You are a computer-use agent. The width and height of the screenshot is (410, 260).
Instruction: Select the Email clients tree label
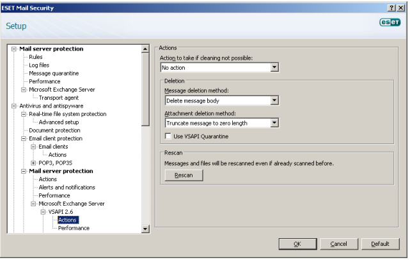tap(53, 147)
